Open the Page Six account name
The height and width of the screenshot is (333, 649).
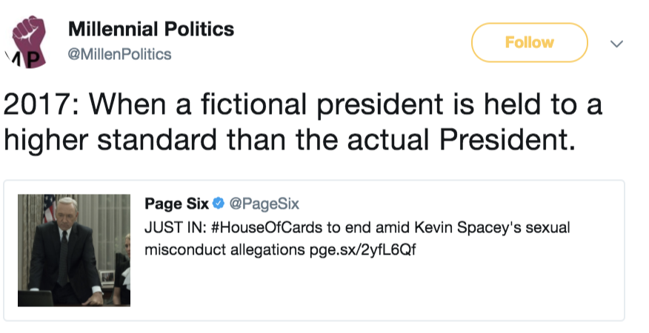tap(176, 204)
